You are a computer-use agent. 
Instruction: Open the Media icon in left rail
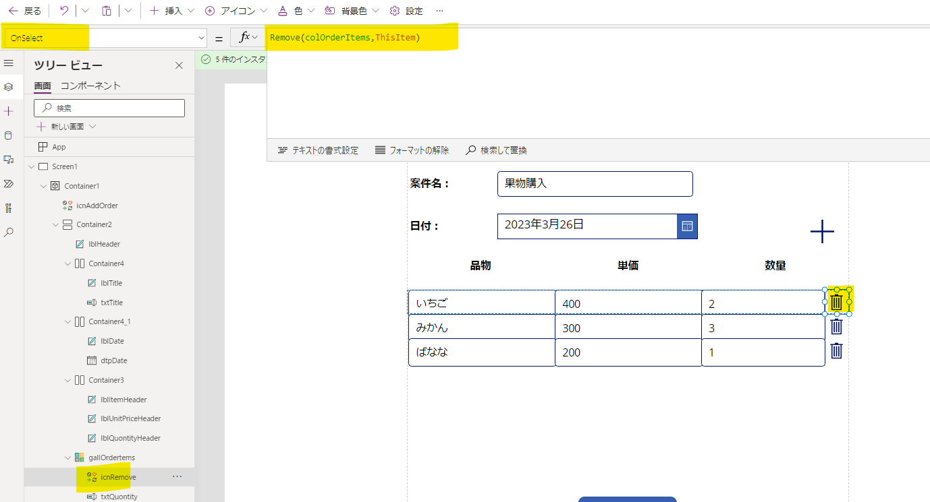click(9, 160)
